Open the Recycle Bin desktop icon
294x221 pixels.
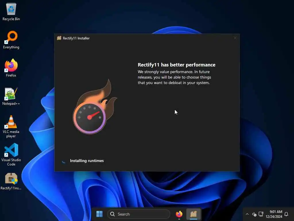point(11,12)
